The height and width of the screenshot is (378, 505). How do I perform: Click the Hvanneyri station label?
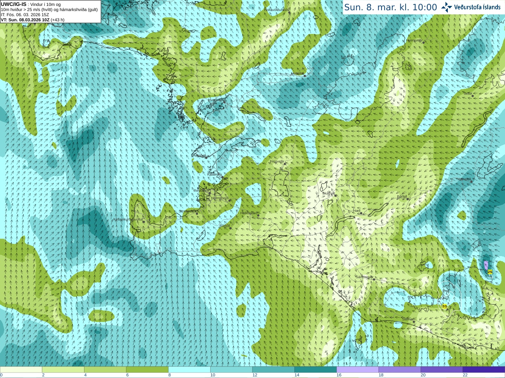pyautogui.click(x=217, y=100)
